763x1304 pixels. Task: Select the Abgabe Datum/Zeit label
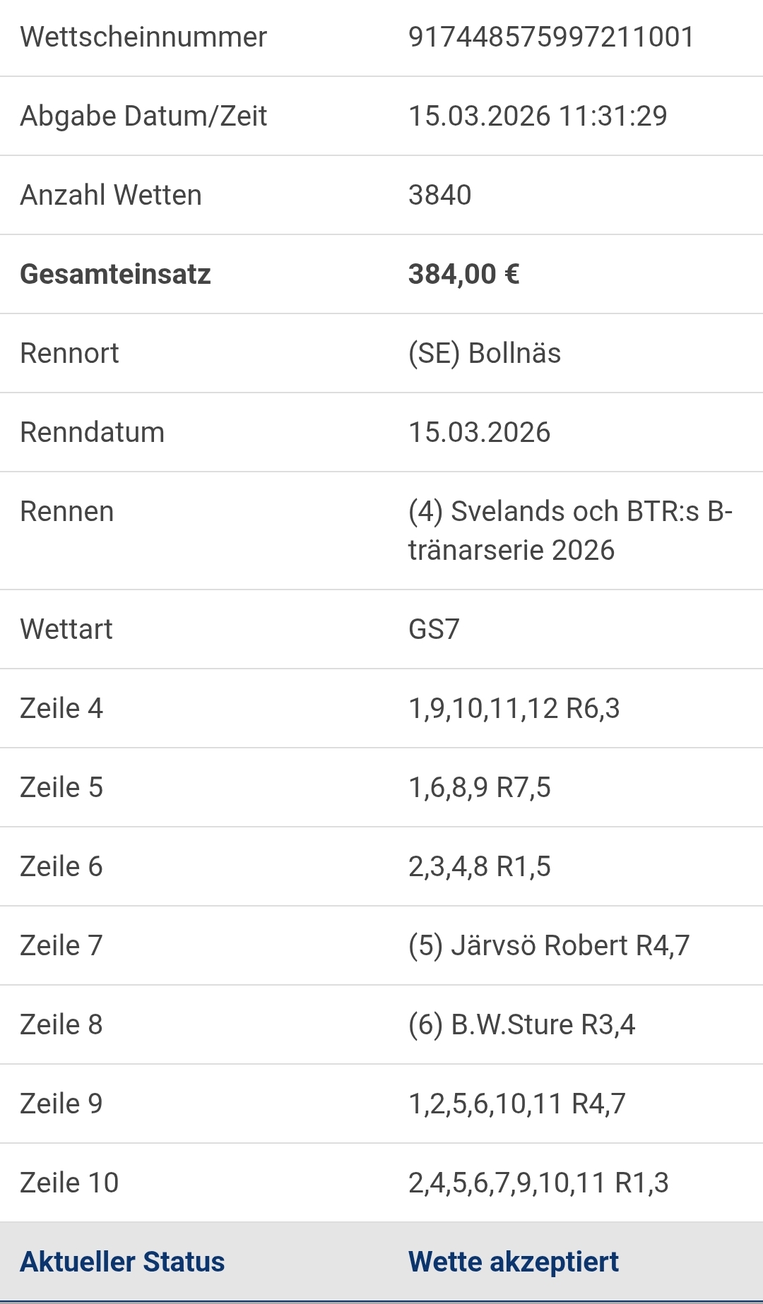tap(143, 116)
